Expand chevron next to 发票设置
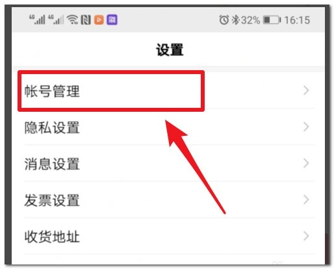The image size is (334, 269). (306, 199)
